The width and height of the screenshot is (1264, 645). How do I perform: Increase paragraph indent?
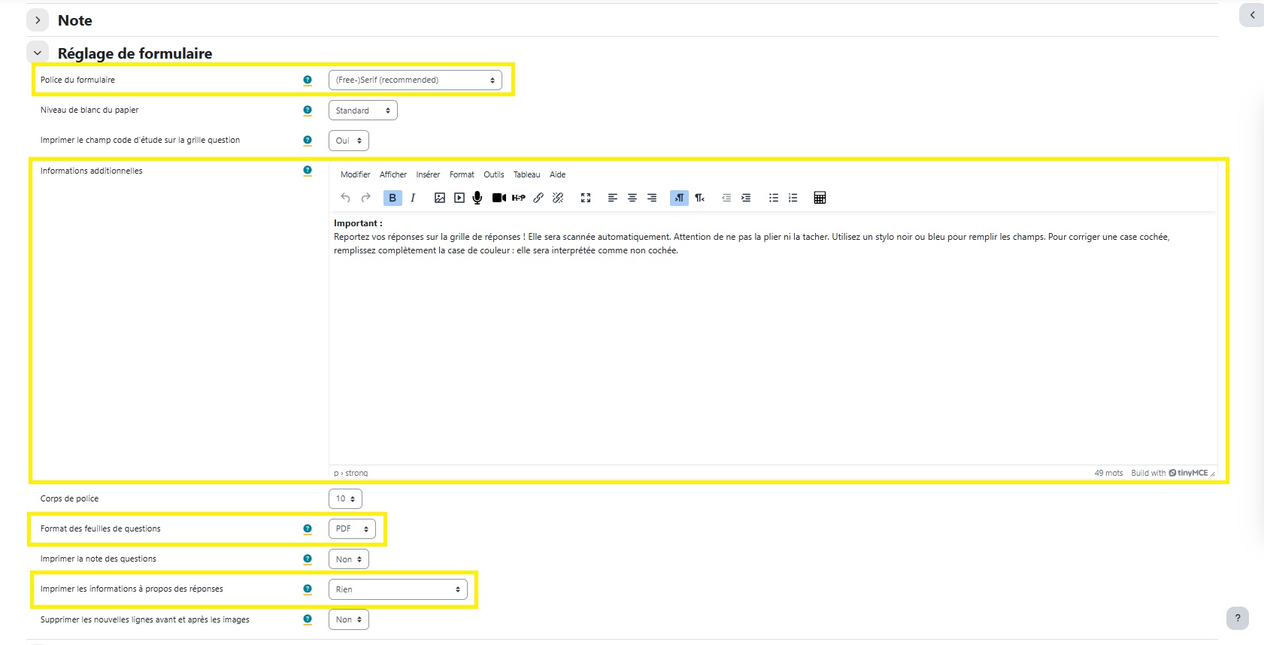click(746, 198)
